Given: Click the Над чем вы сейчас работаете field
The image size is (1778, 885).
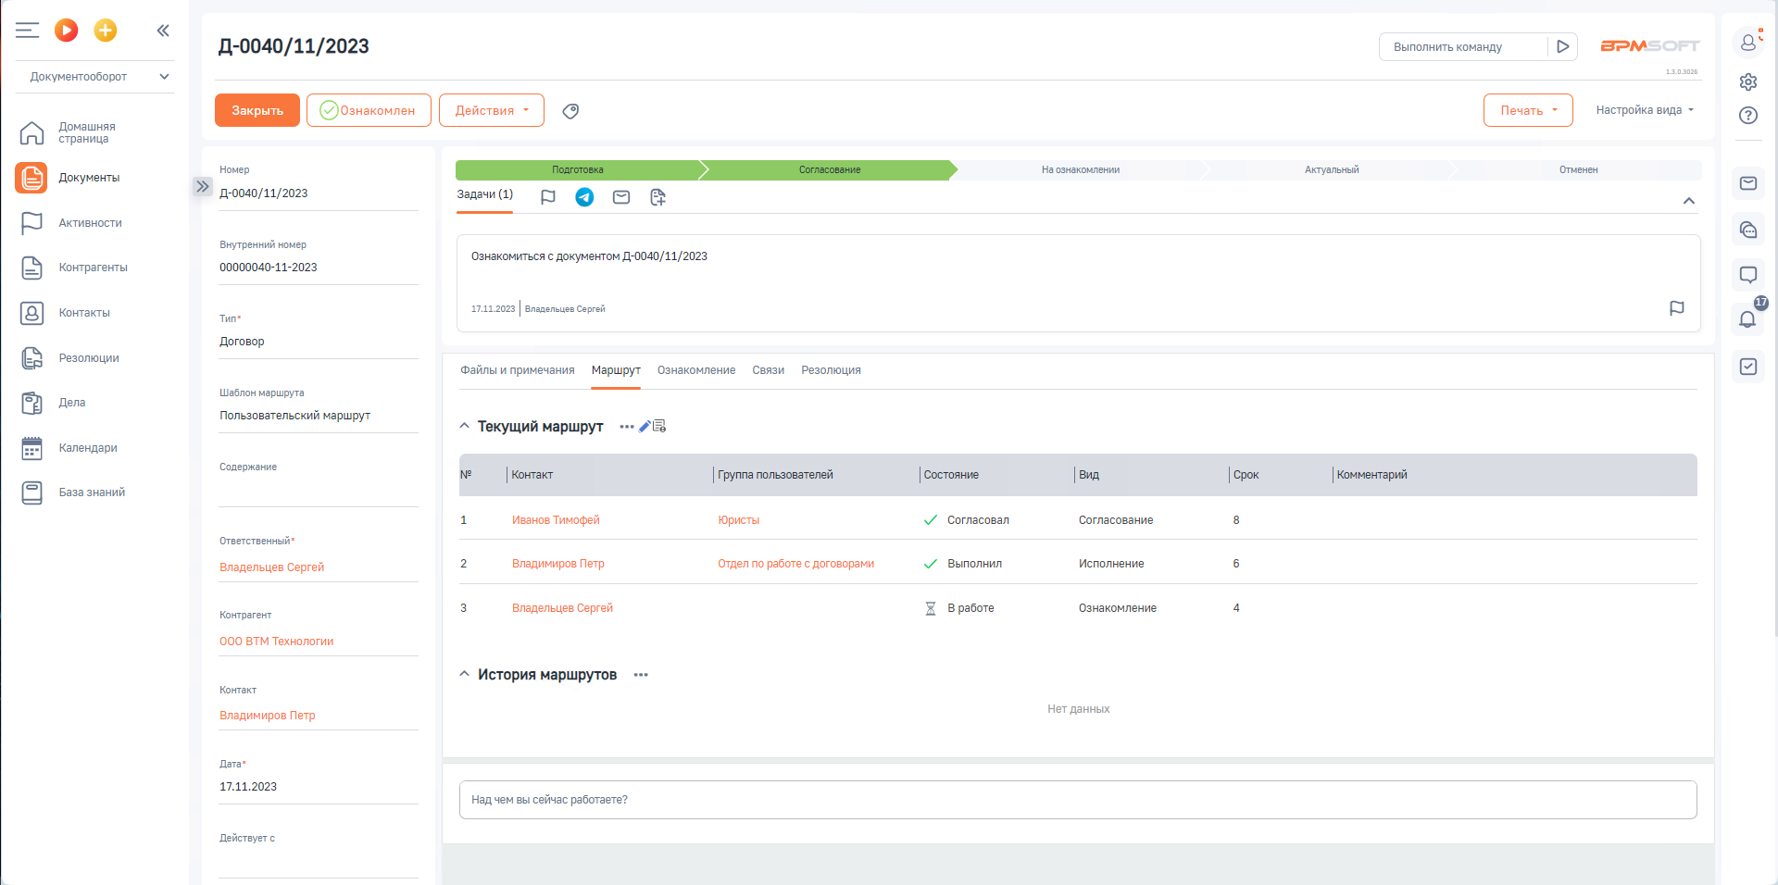Looking at the screenshot, I should [x=1078, y=800].
